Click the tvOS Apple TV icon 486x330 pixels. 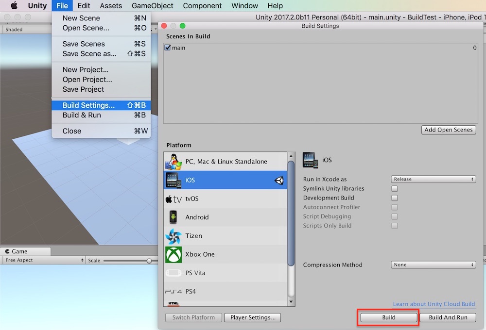(x=174, y=199)
